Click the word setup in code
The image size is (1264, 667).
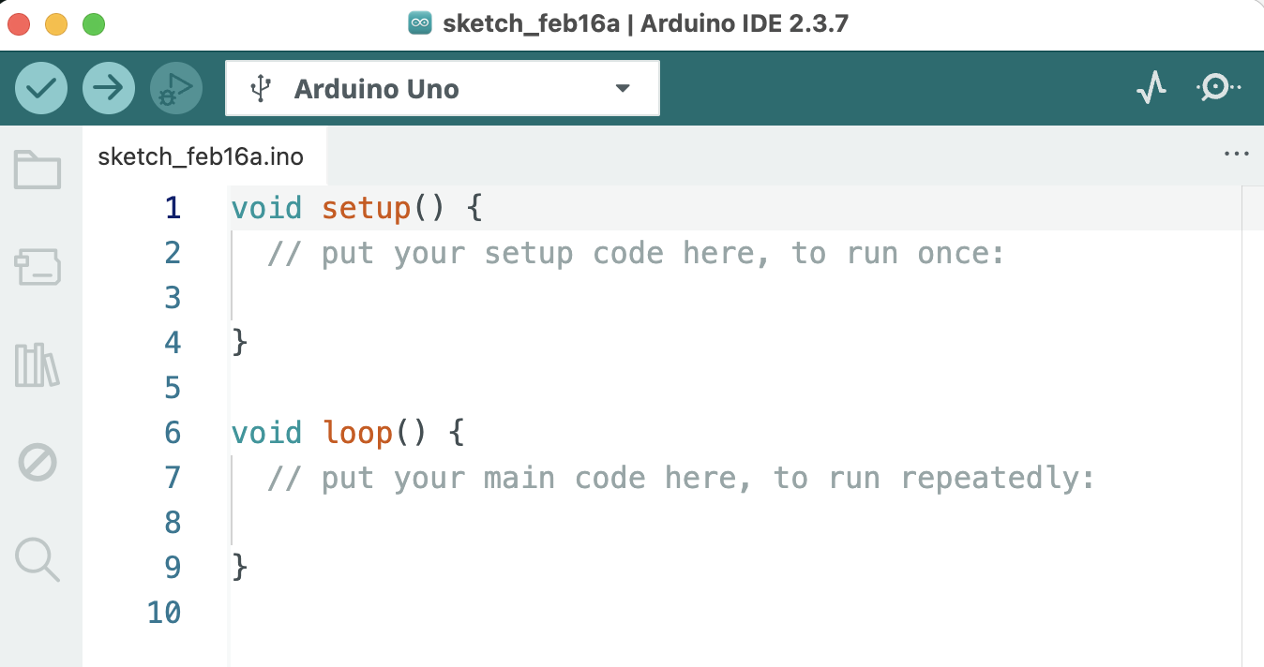click(x=366, y=207)
